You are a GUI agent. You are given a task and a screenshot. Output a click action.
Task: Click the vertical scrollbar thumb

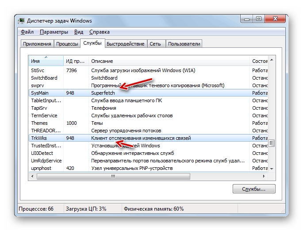coord(272,143)
